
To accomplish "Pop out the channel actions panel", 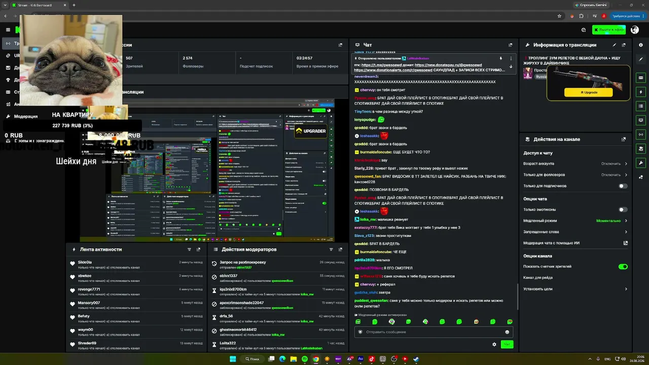I will (x=623, y=139).
